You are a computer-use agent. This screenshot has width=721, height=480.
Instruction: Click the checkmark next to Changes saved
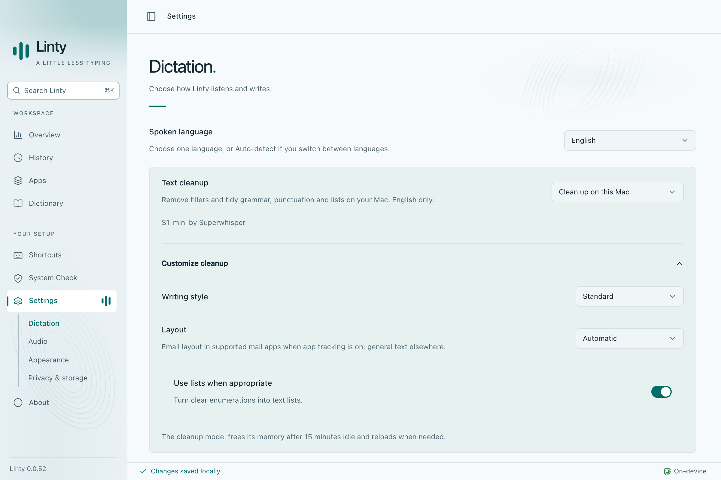[x=143, y=471]
